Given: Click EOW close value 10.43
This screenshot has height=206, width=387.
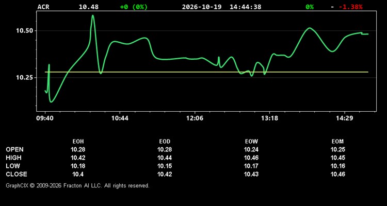Looking at the screenshot, I should [x=251, y=174].
